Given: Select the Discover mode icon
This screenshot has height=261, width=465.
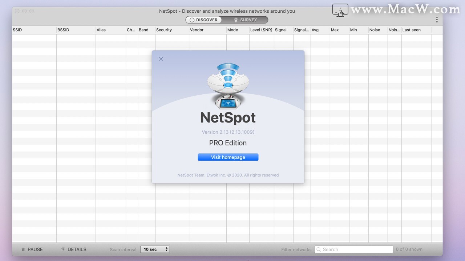Looking at the screenshot, I should [192, 20].
